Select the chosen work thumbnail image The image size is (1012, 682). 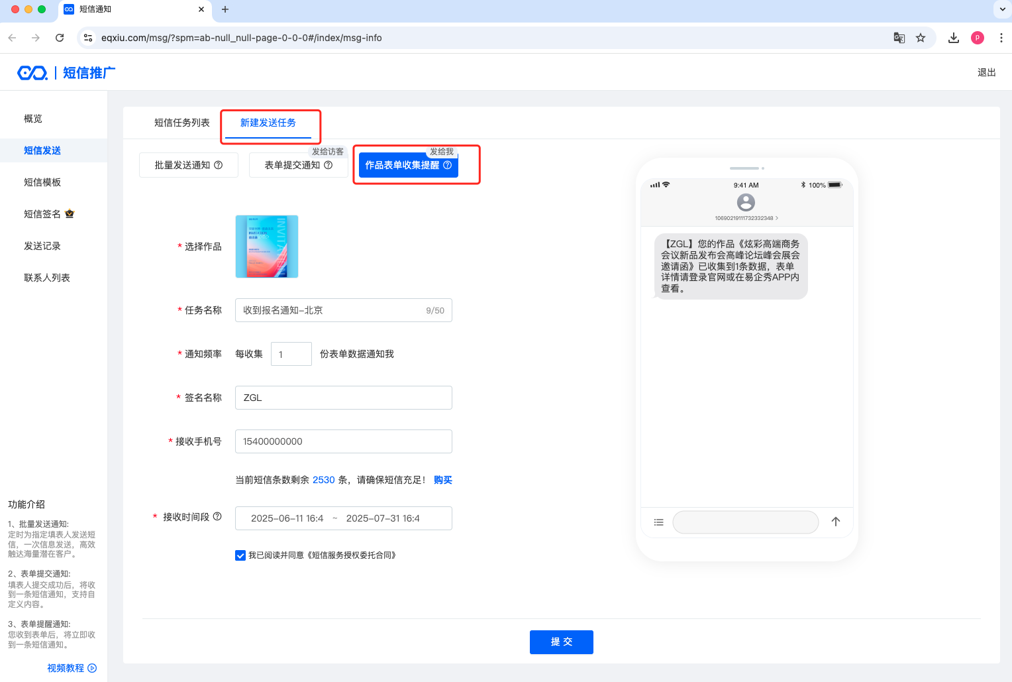pos(267,247)
